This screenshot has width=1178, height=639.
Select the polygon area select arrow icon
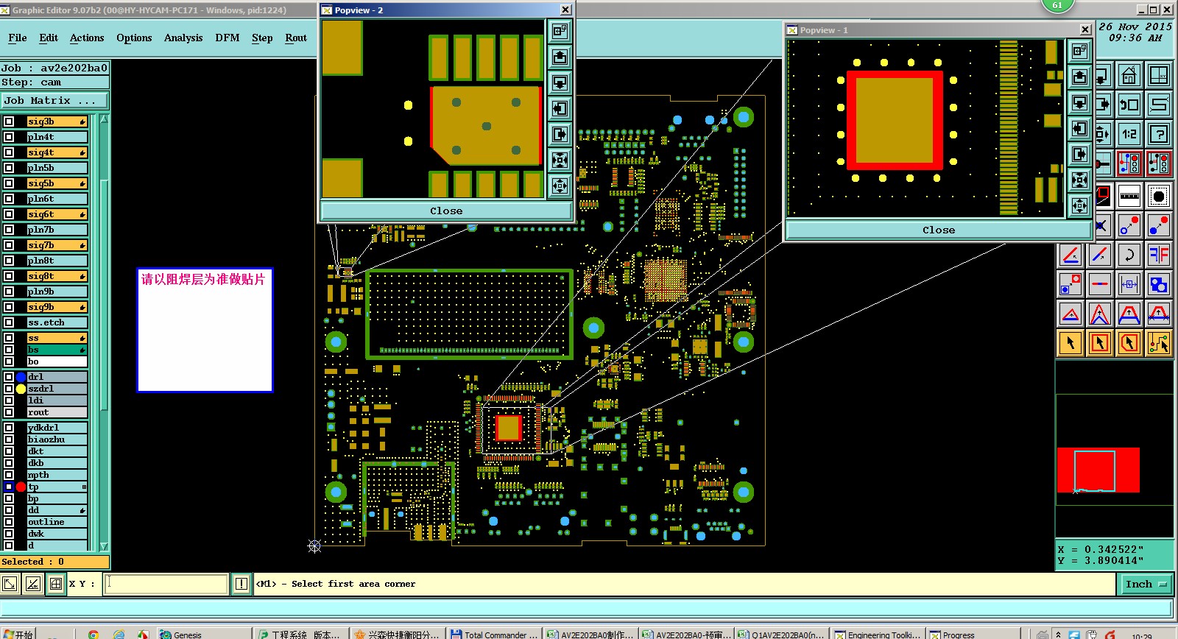1129,342
